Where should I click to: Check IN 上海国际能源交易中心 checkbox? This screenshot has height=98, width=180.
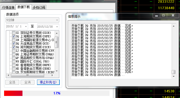pos(14,40)
